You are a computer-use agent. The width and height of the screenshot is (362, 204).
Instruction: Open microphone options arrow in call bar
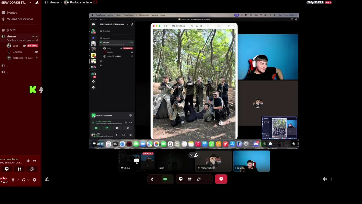[158, 179]
